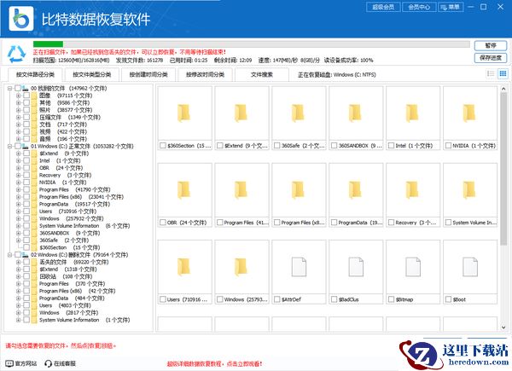Screen dimensions: 512x371
Task: Click the app logo in the title bar
Action: point(21,19)
